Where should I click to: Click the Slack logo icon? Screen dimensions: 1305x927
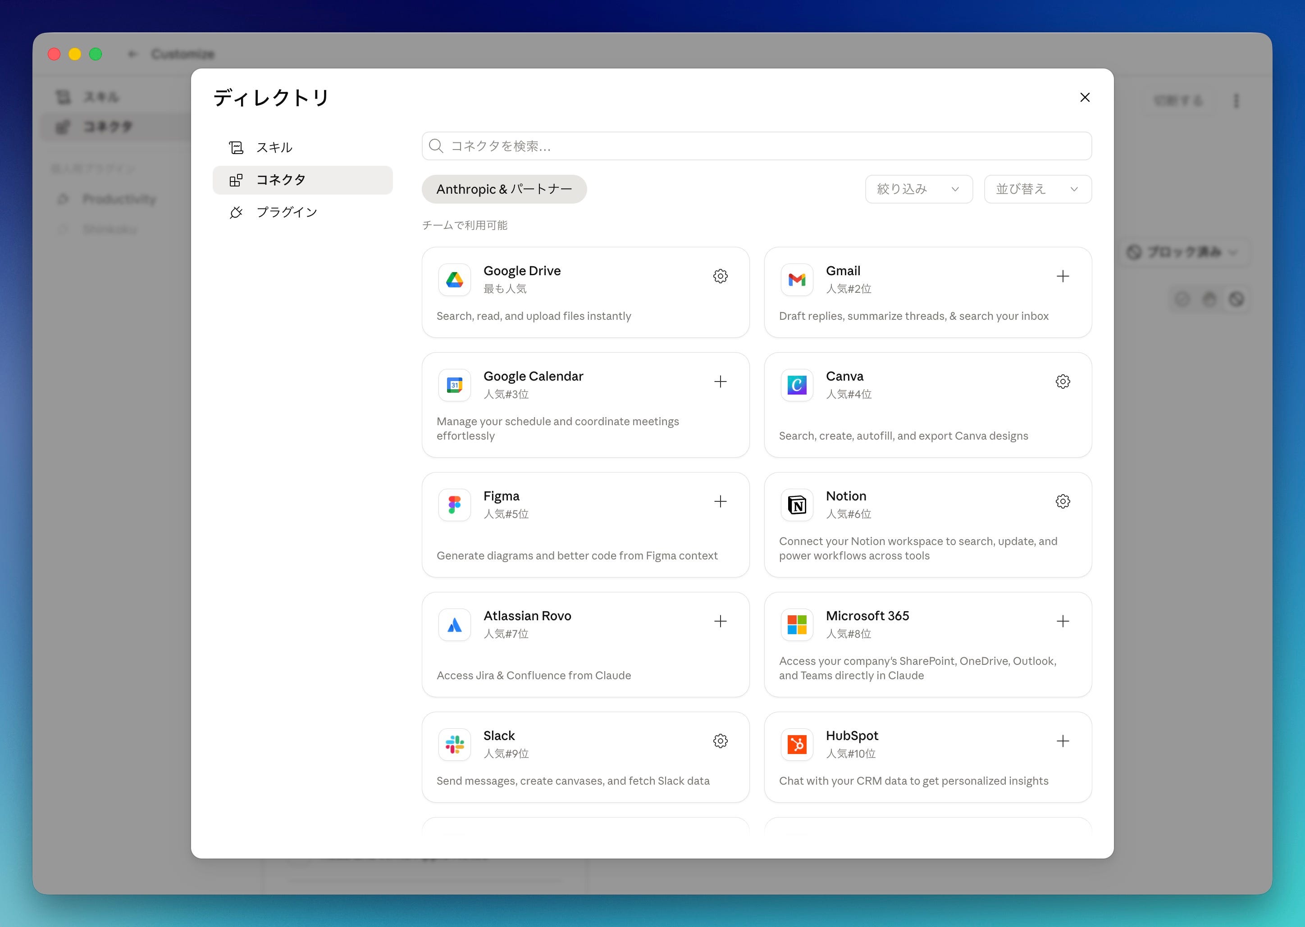[455, 745]
